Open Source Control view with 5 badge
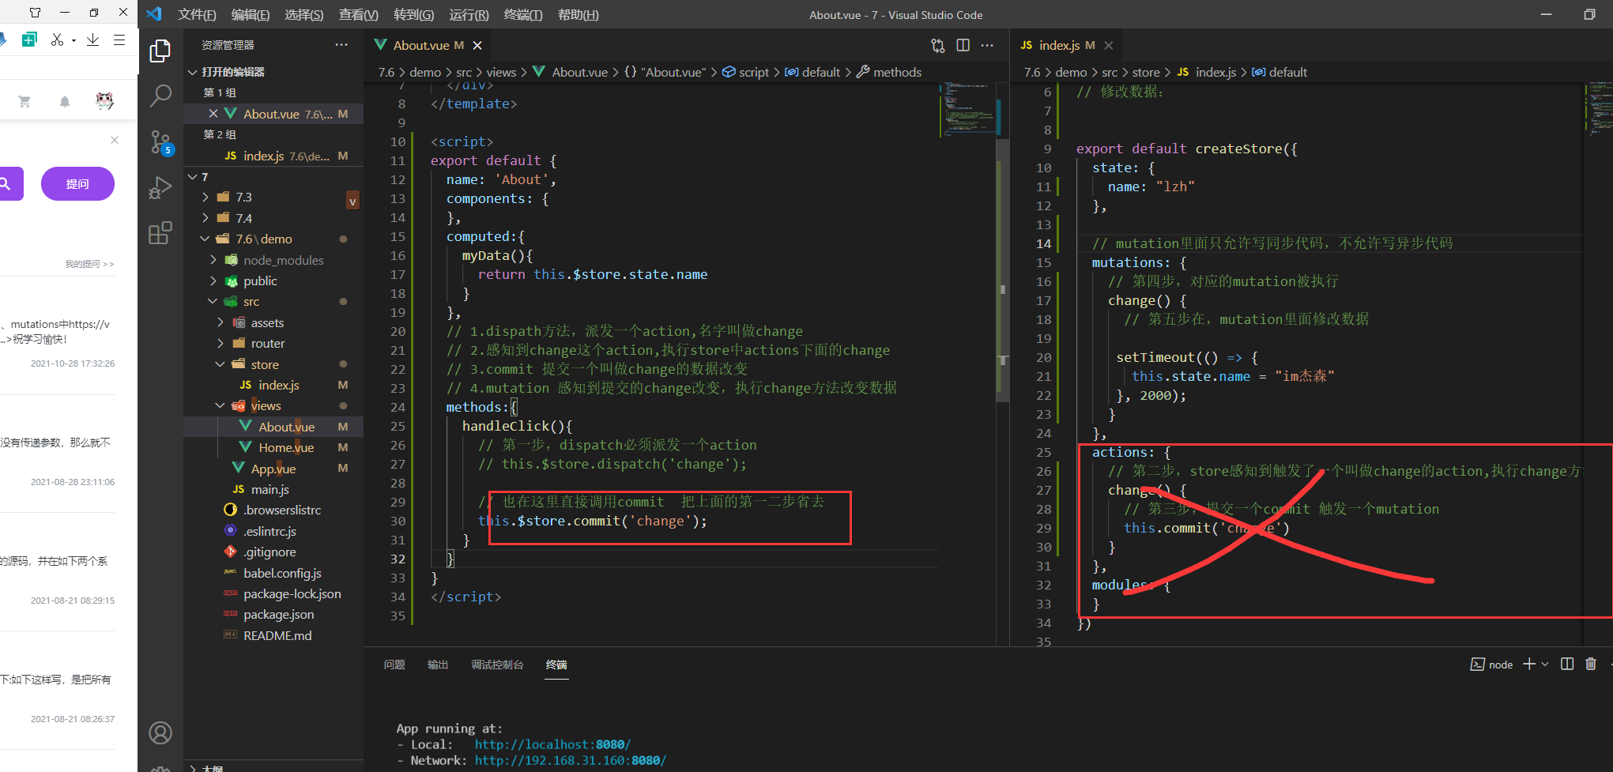 point(160,143)
